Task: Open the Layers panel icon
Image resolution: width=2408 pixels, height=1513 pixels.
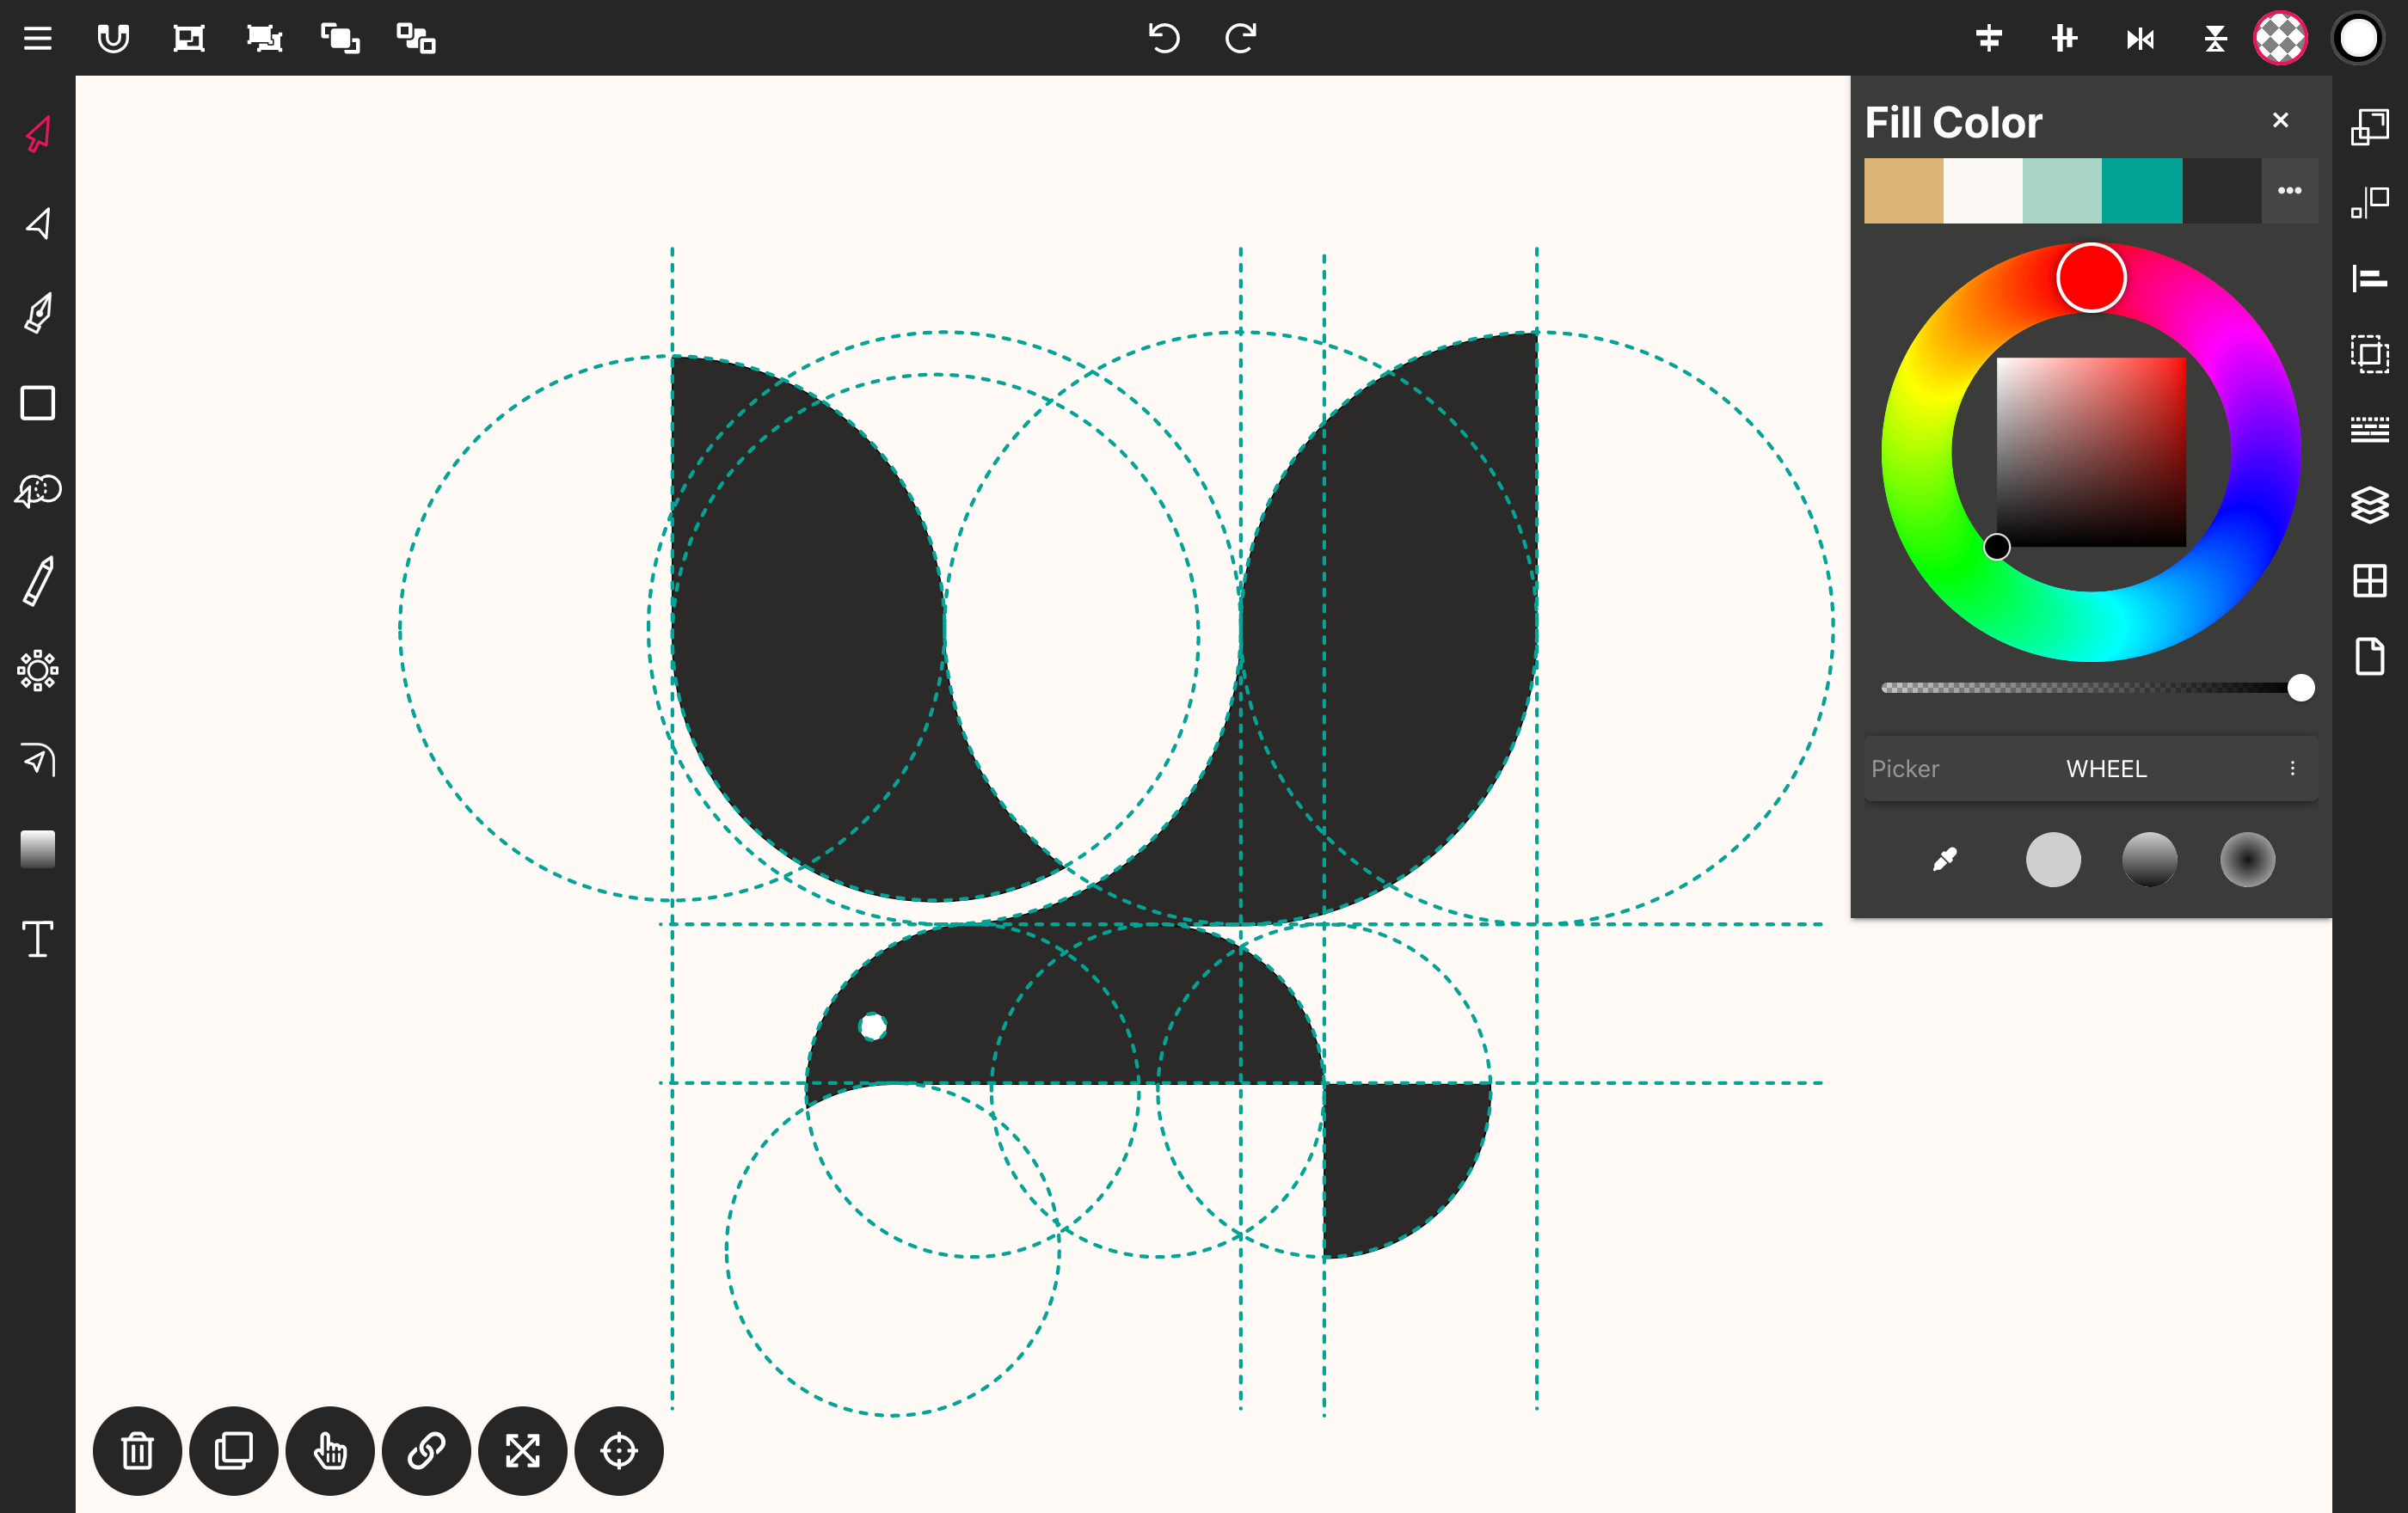Action: tap(2369, 505)
